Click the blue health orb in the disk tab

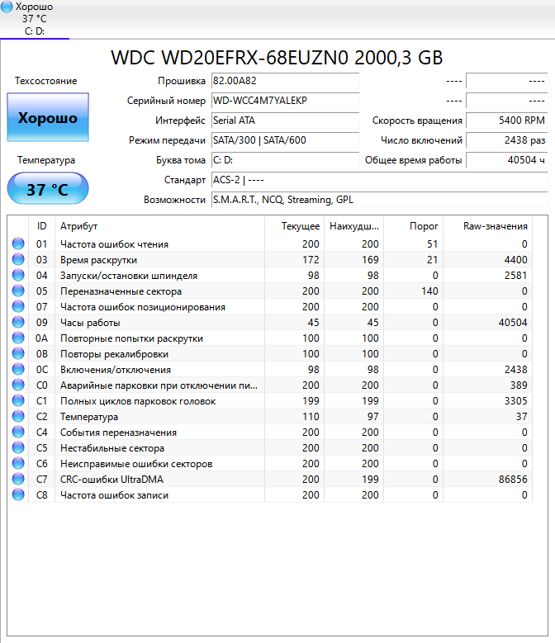click(x=7, y=7)
